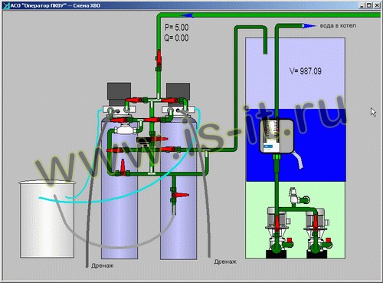
Task: Click the red valve on the lower drain pipe
Action: 179,196
